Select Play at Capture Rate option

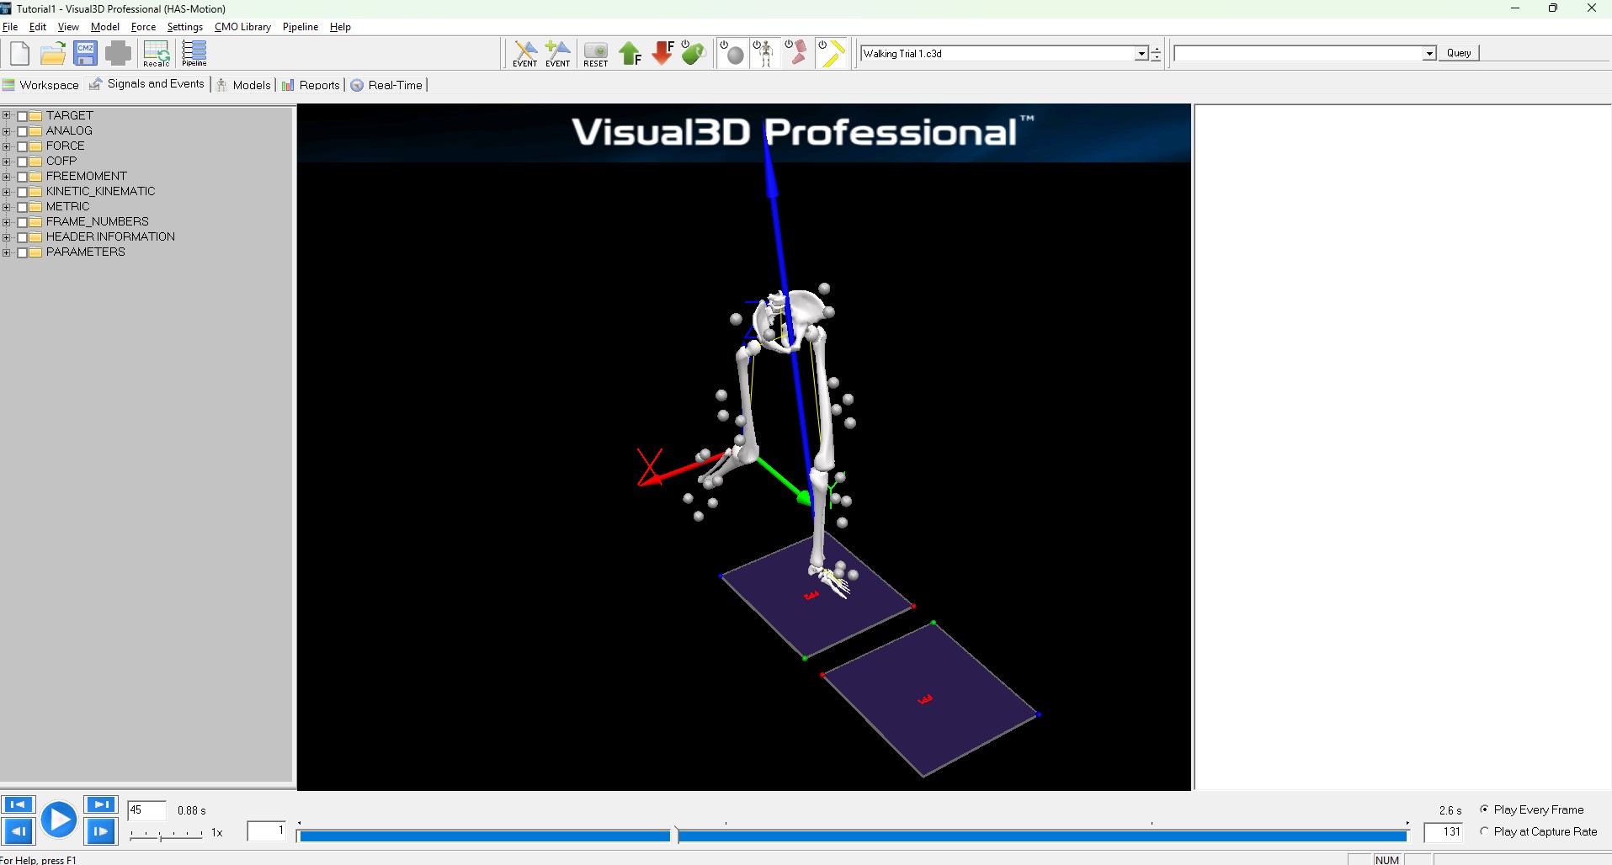1484,831
